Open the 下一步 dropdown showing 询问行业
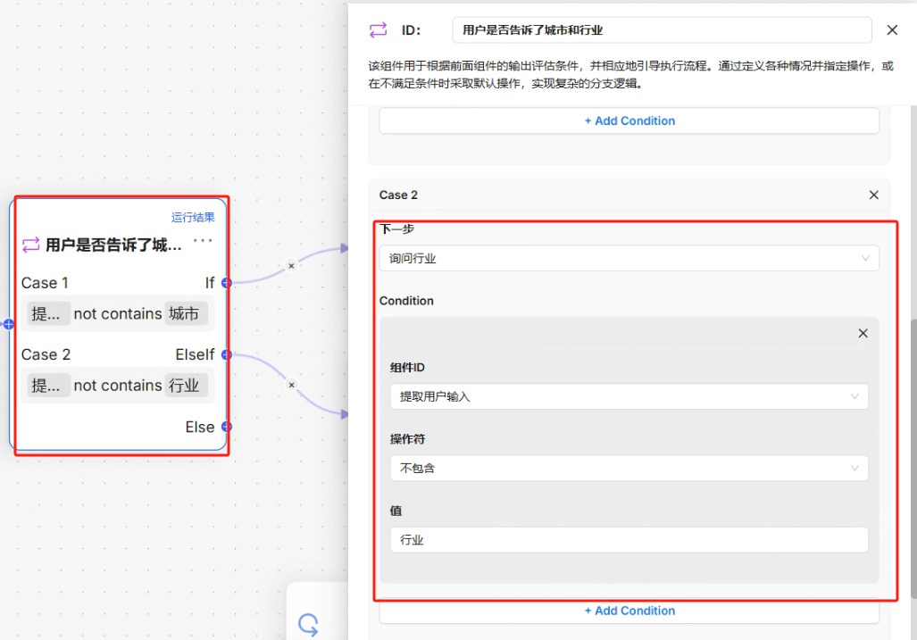 pyautogui.click(x=629, y=259)
